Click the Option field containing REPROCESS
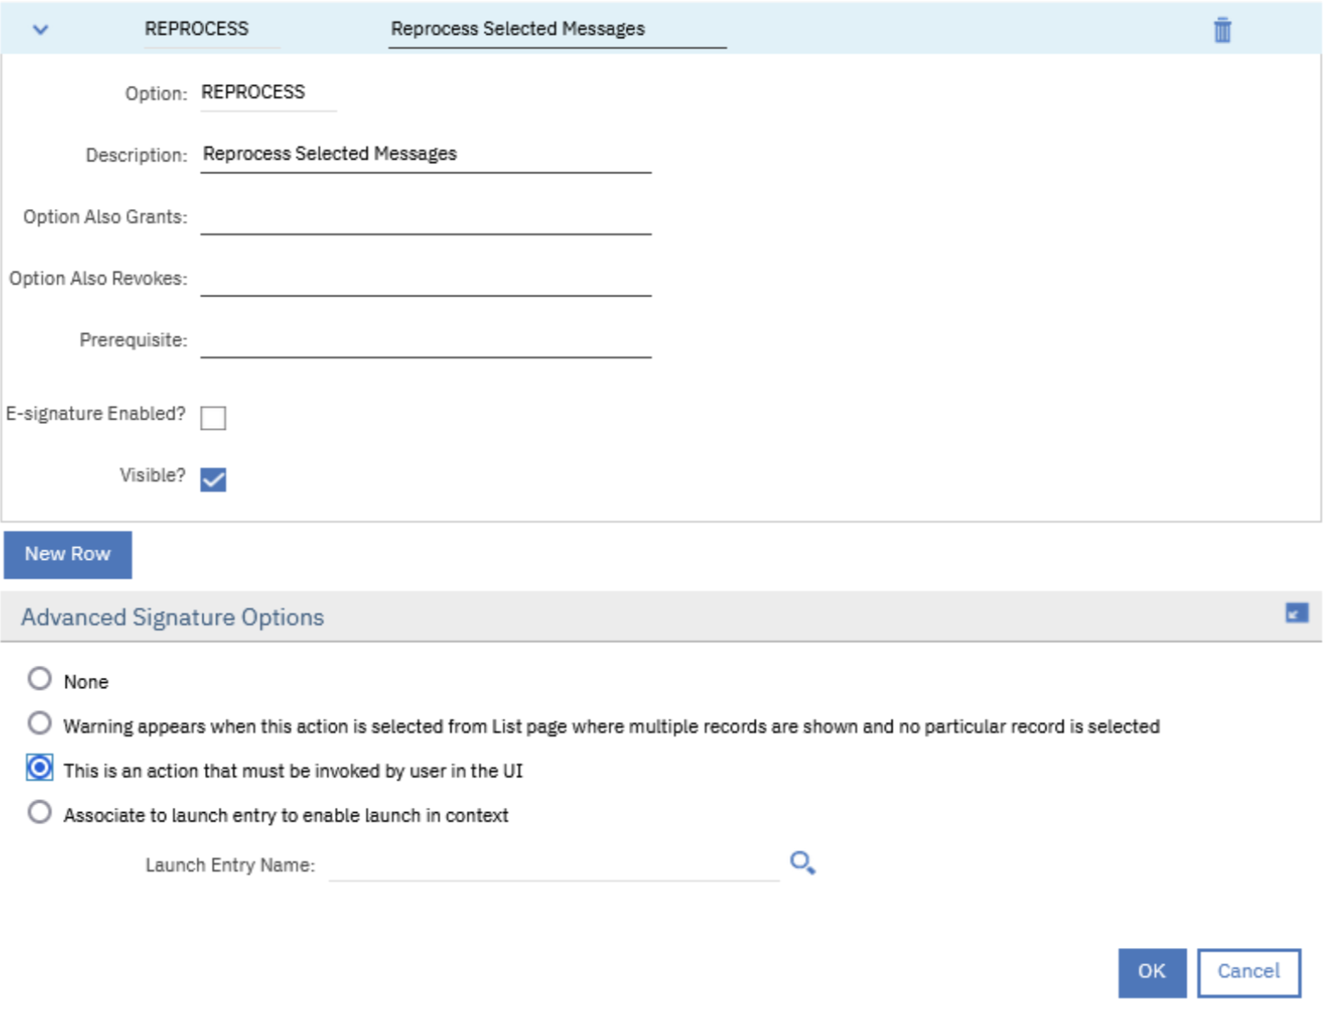This screenshot has height=1021, width=1329. click(x=268, y=93)
